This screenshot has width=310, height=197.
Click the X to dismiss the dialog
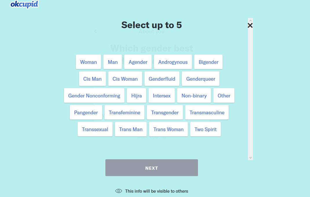tap(250, 25)
